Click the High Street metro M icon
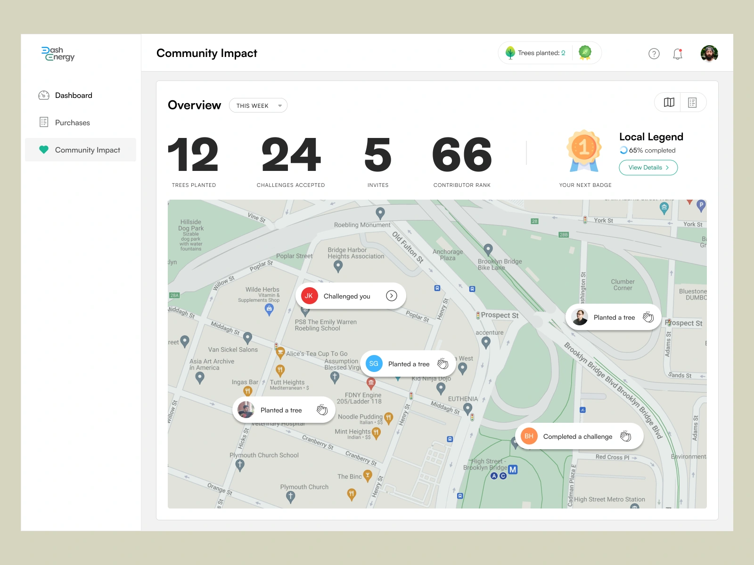Viewport: 754px width, 565px height. 513,469
